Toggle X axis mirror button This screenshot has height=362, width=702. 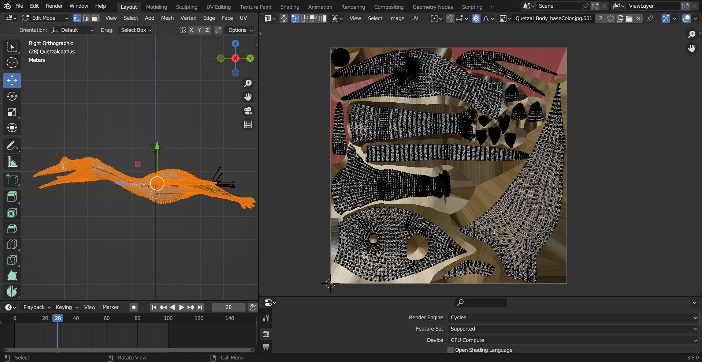click(191, 30)
